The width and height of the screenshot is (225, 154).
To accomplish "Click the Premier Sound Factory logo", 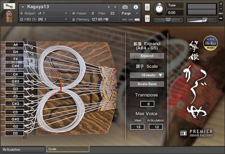I will pyautogui.click(x=196, y=133).
